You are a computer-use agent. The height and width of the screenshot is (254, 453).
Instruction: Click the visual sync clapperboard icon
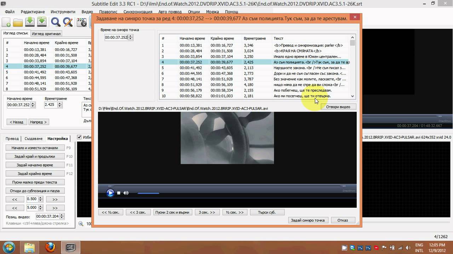point(82,22)
